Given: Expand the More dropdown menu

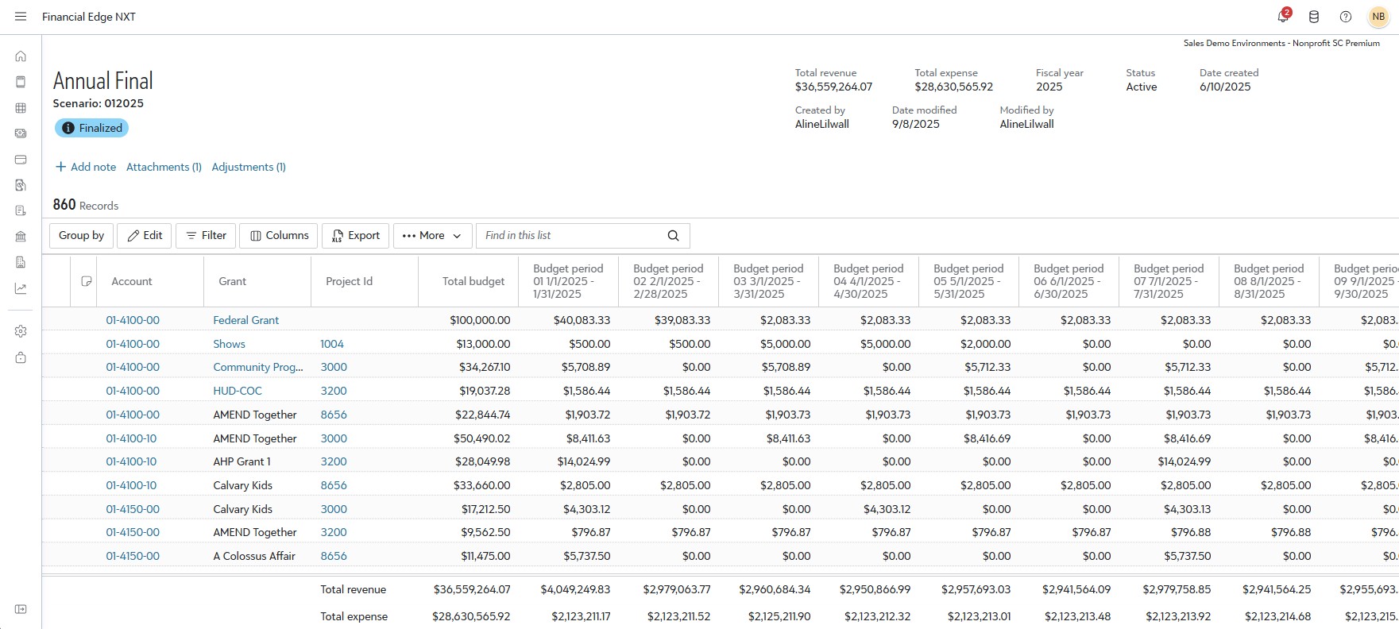Looking at the screenshot, I should [x=431, y=236].
